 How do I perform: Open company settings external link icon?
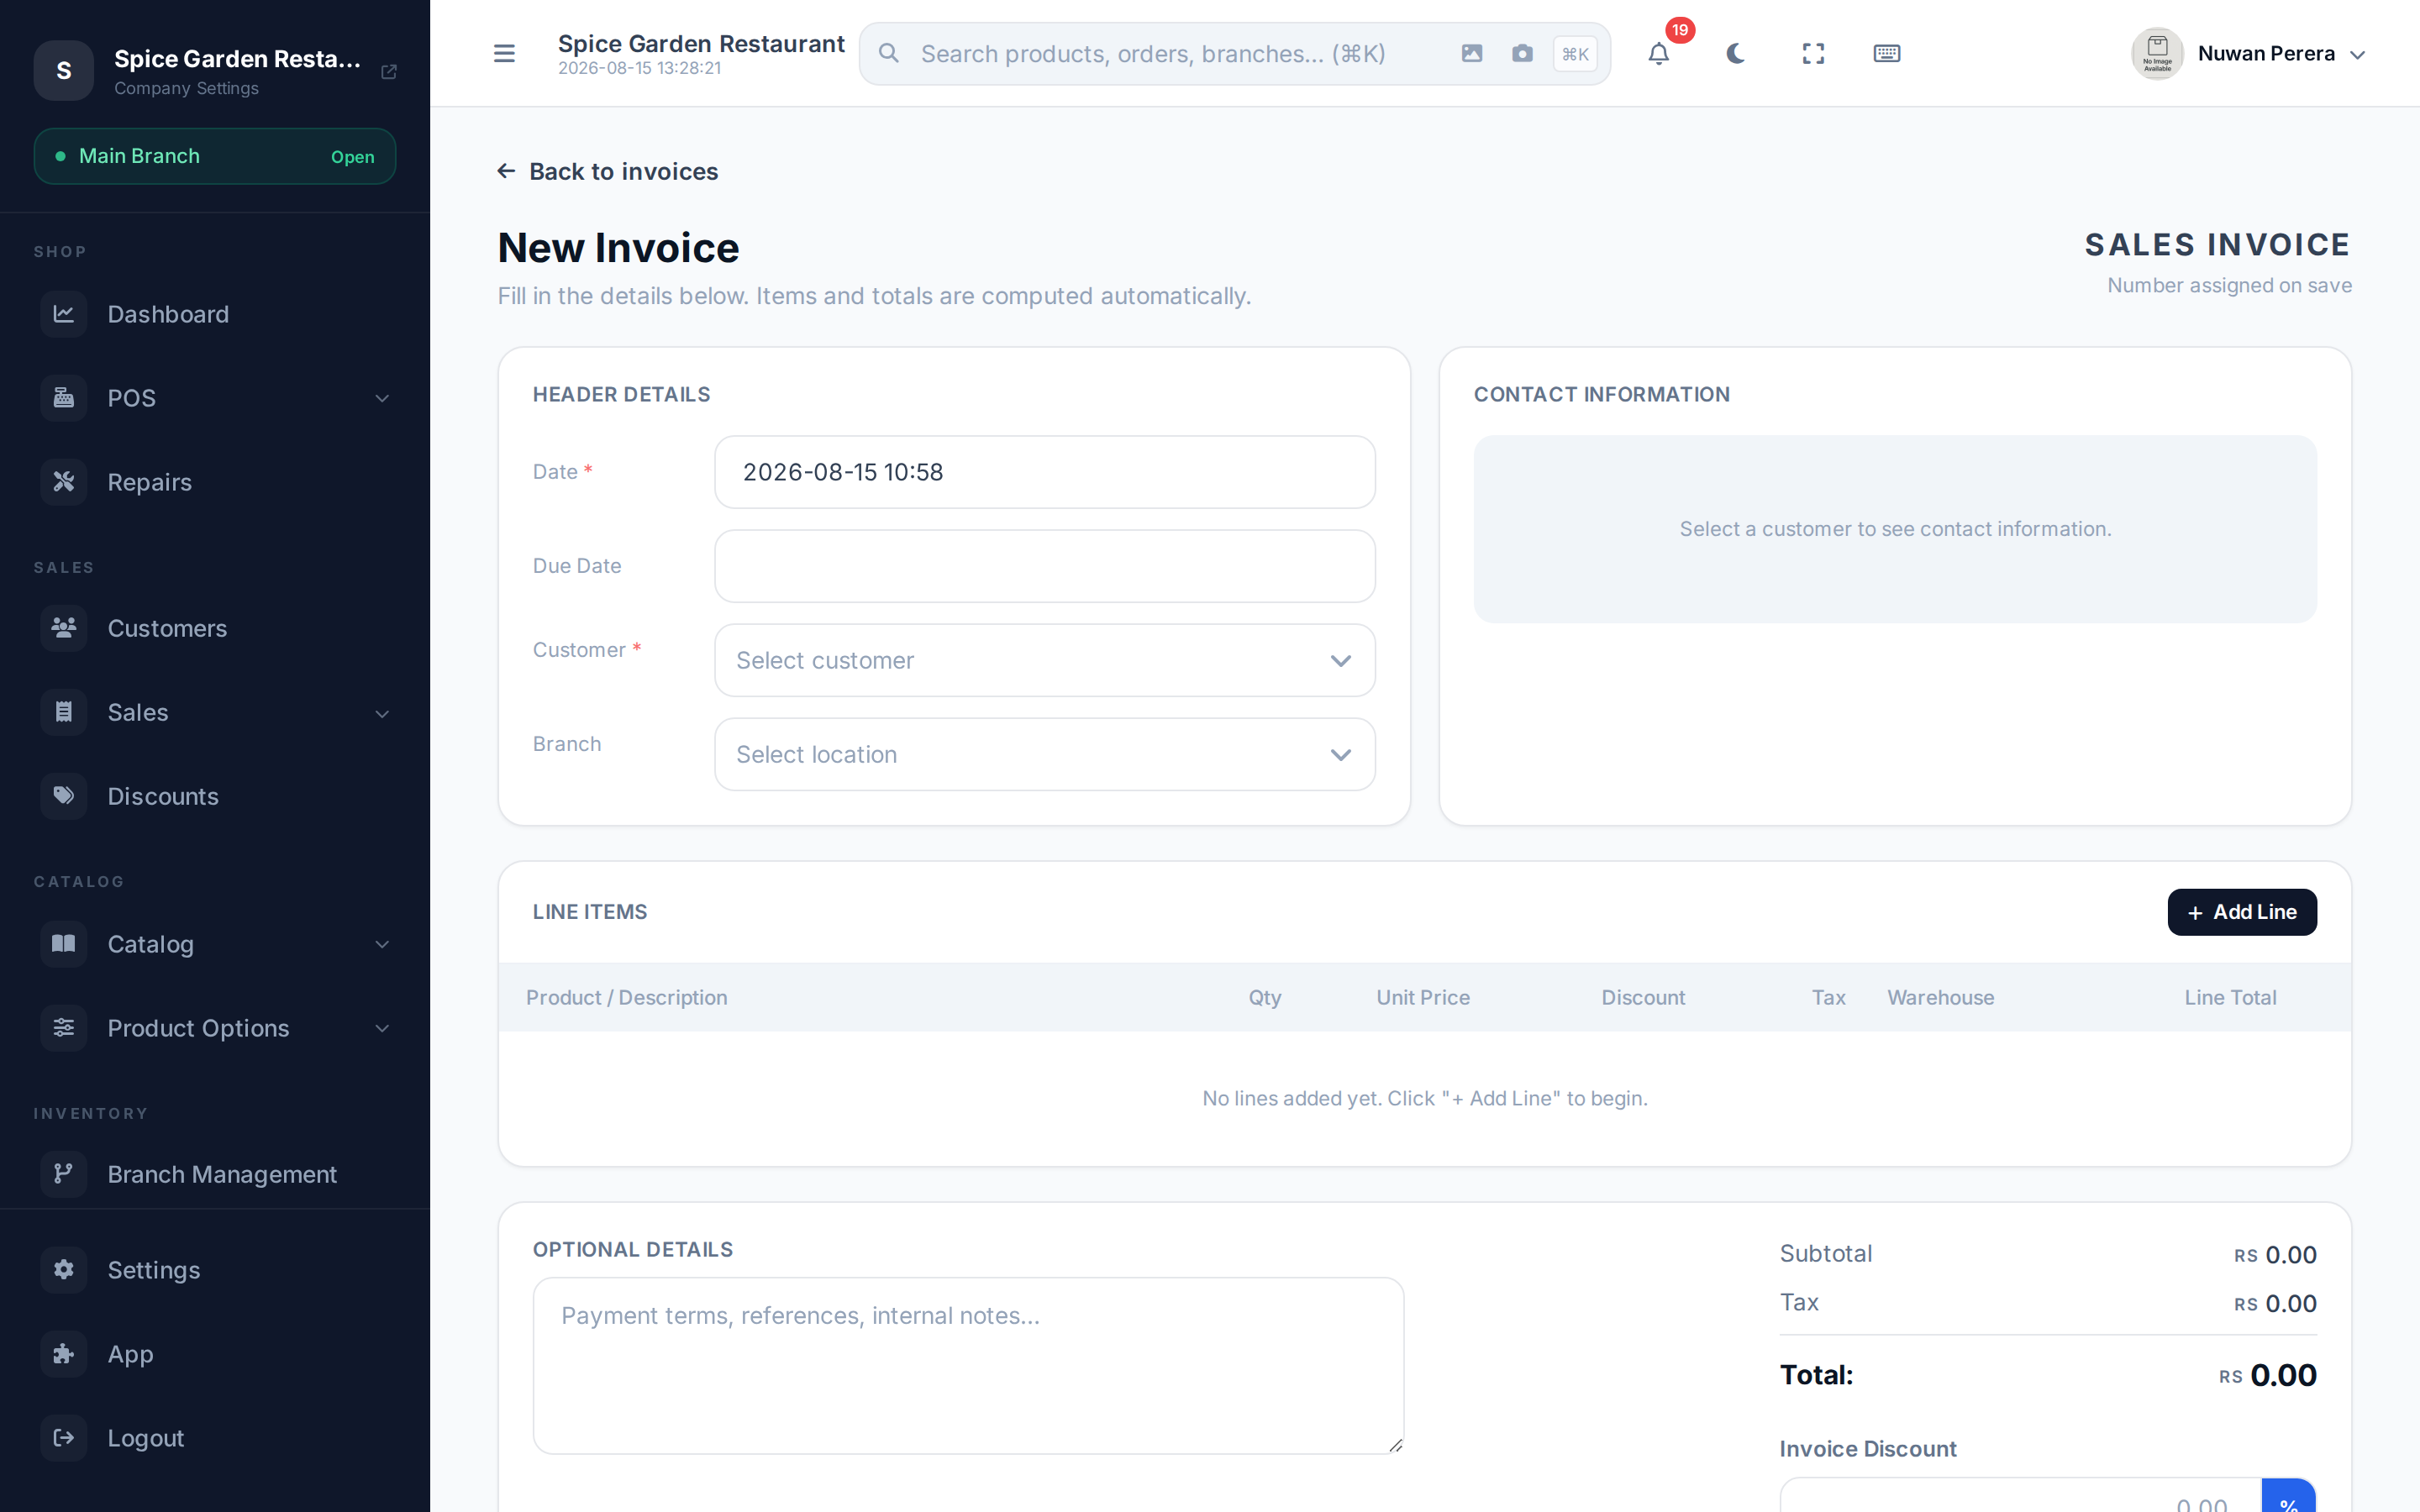click(389, 71)
